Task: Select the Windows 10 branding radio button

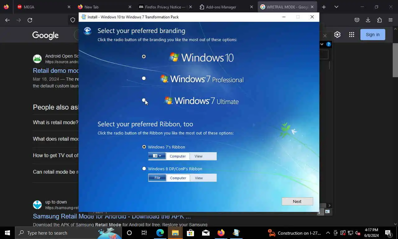Action: pyautogui.click(x=144, y=56)
